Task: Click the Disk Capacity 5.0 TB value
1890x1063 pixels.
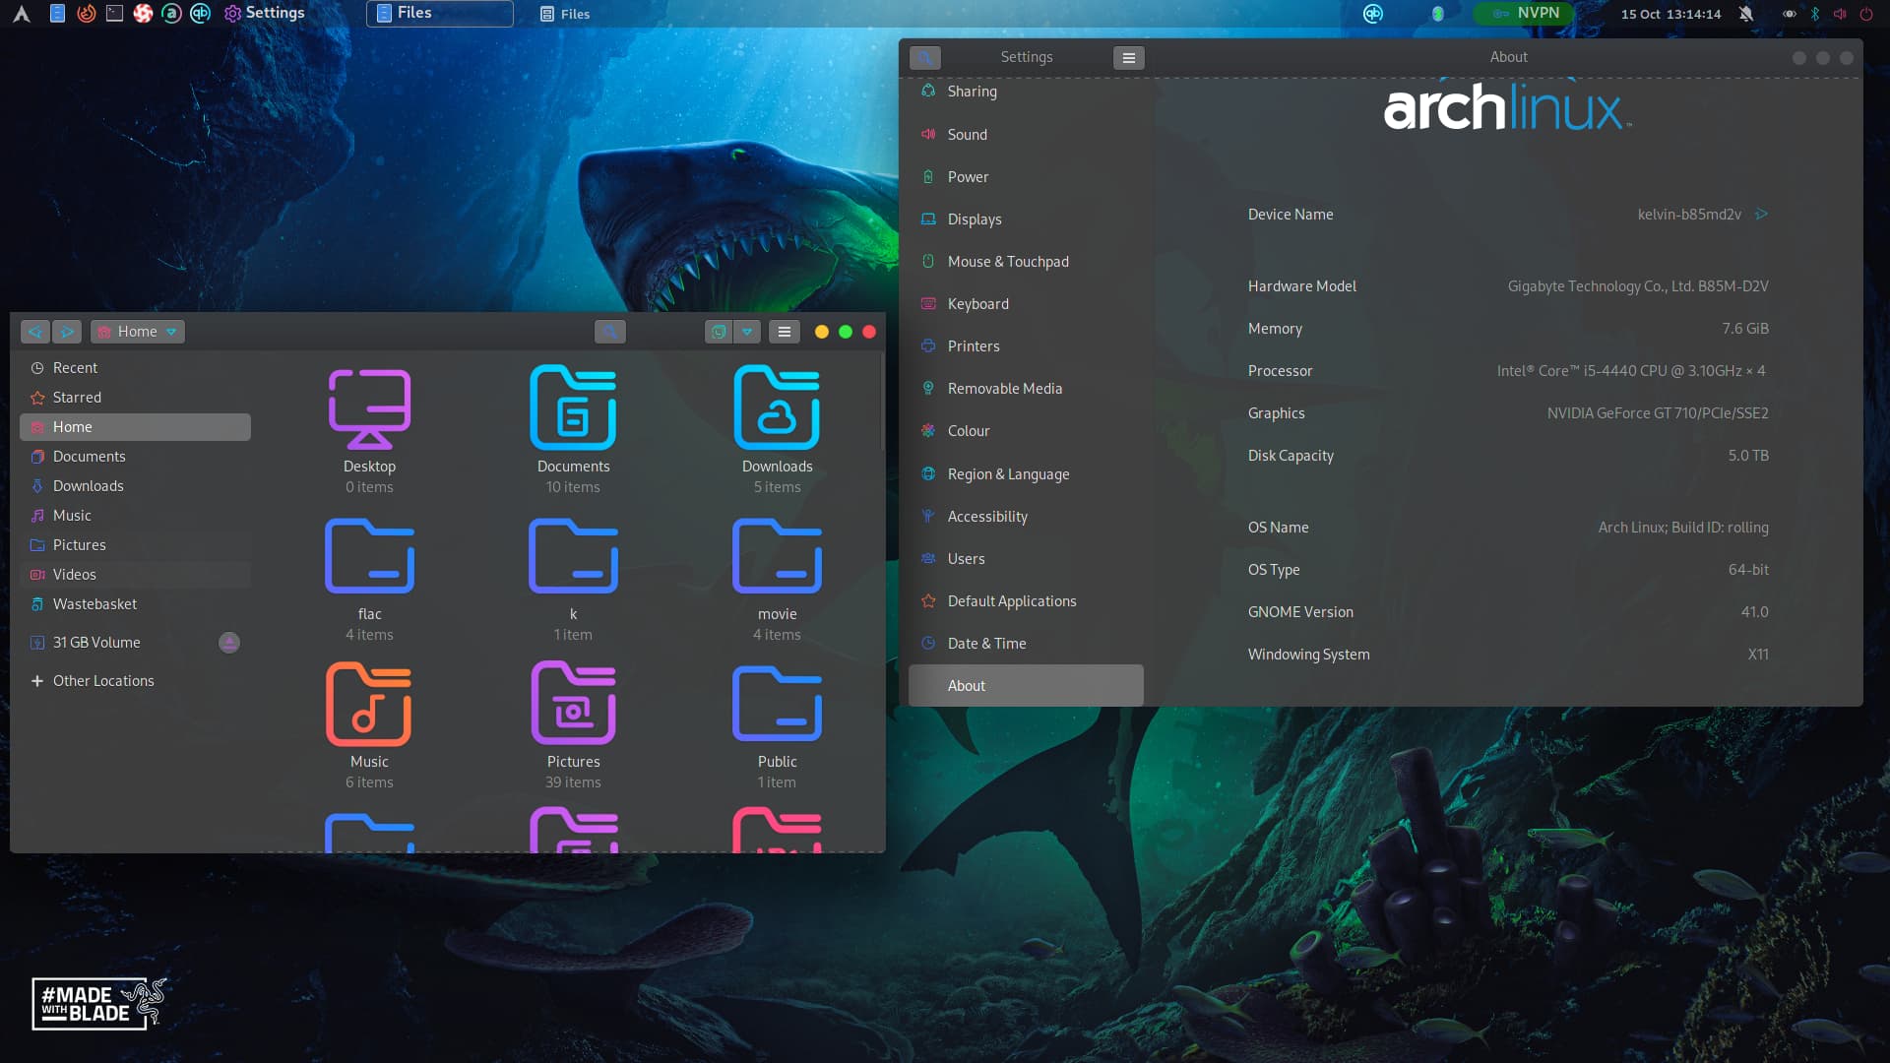Action: [x=1748, y=456]
